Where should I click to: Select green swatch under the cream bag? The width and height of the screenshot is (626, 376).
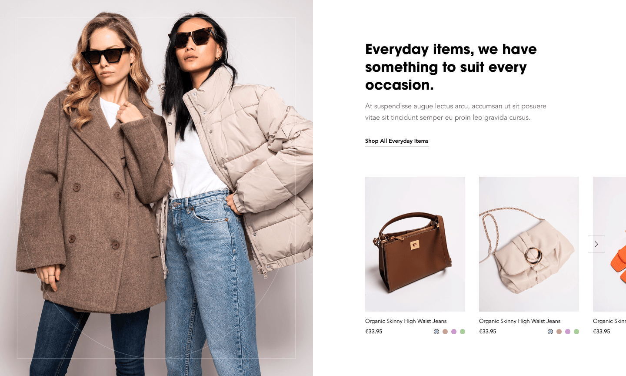[x=576, y=332]
